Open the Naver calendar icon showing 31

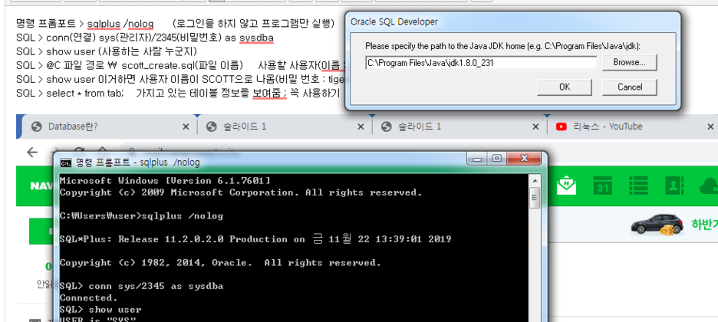602,186
